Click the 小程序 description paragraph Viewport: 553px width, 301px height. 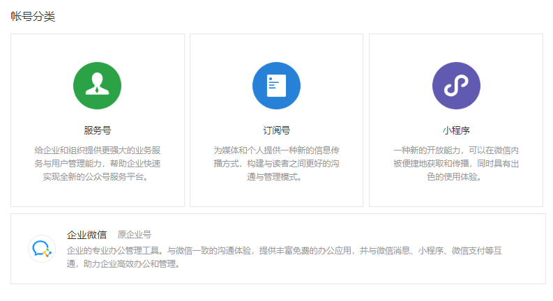(456, 163)
